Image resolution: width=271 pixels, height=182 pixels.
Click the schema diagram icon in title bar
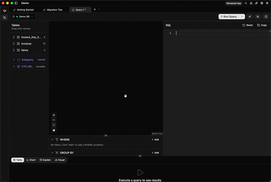(251, 3)
